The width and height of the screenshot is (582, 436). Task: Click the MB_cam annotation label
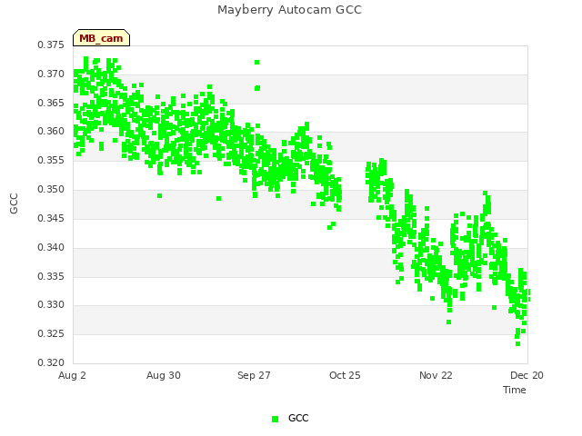click(101, 38)
